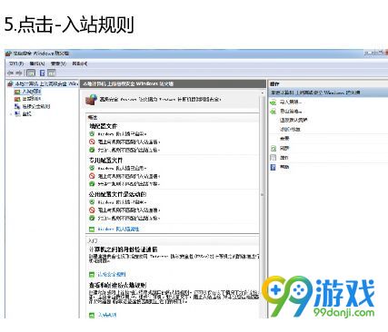388x332 pixels.
Task: Click the green 导出策略 icon in actions pane
Action: click(274, 112)
